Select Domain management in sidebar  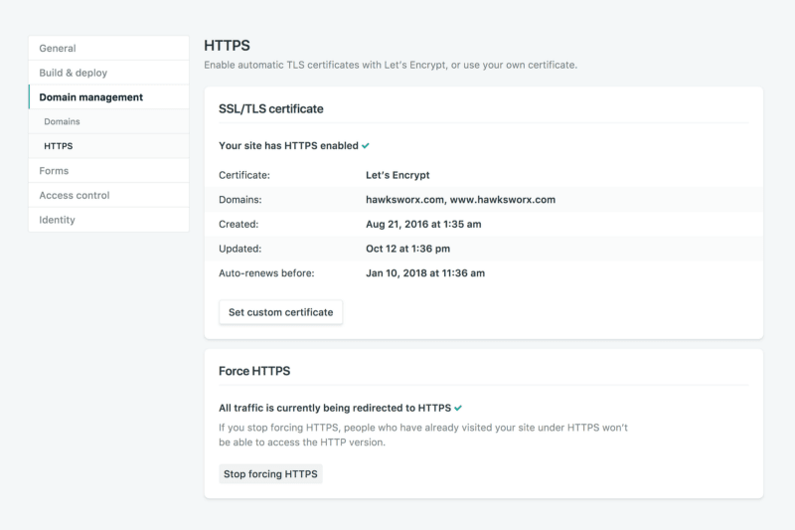[108, 96]
